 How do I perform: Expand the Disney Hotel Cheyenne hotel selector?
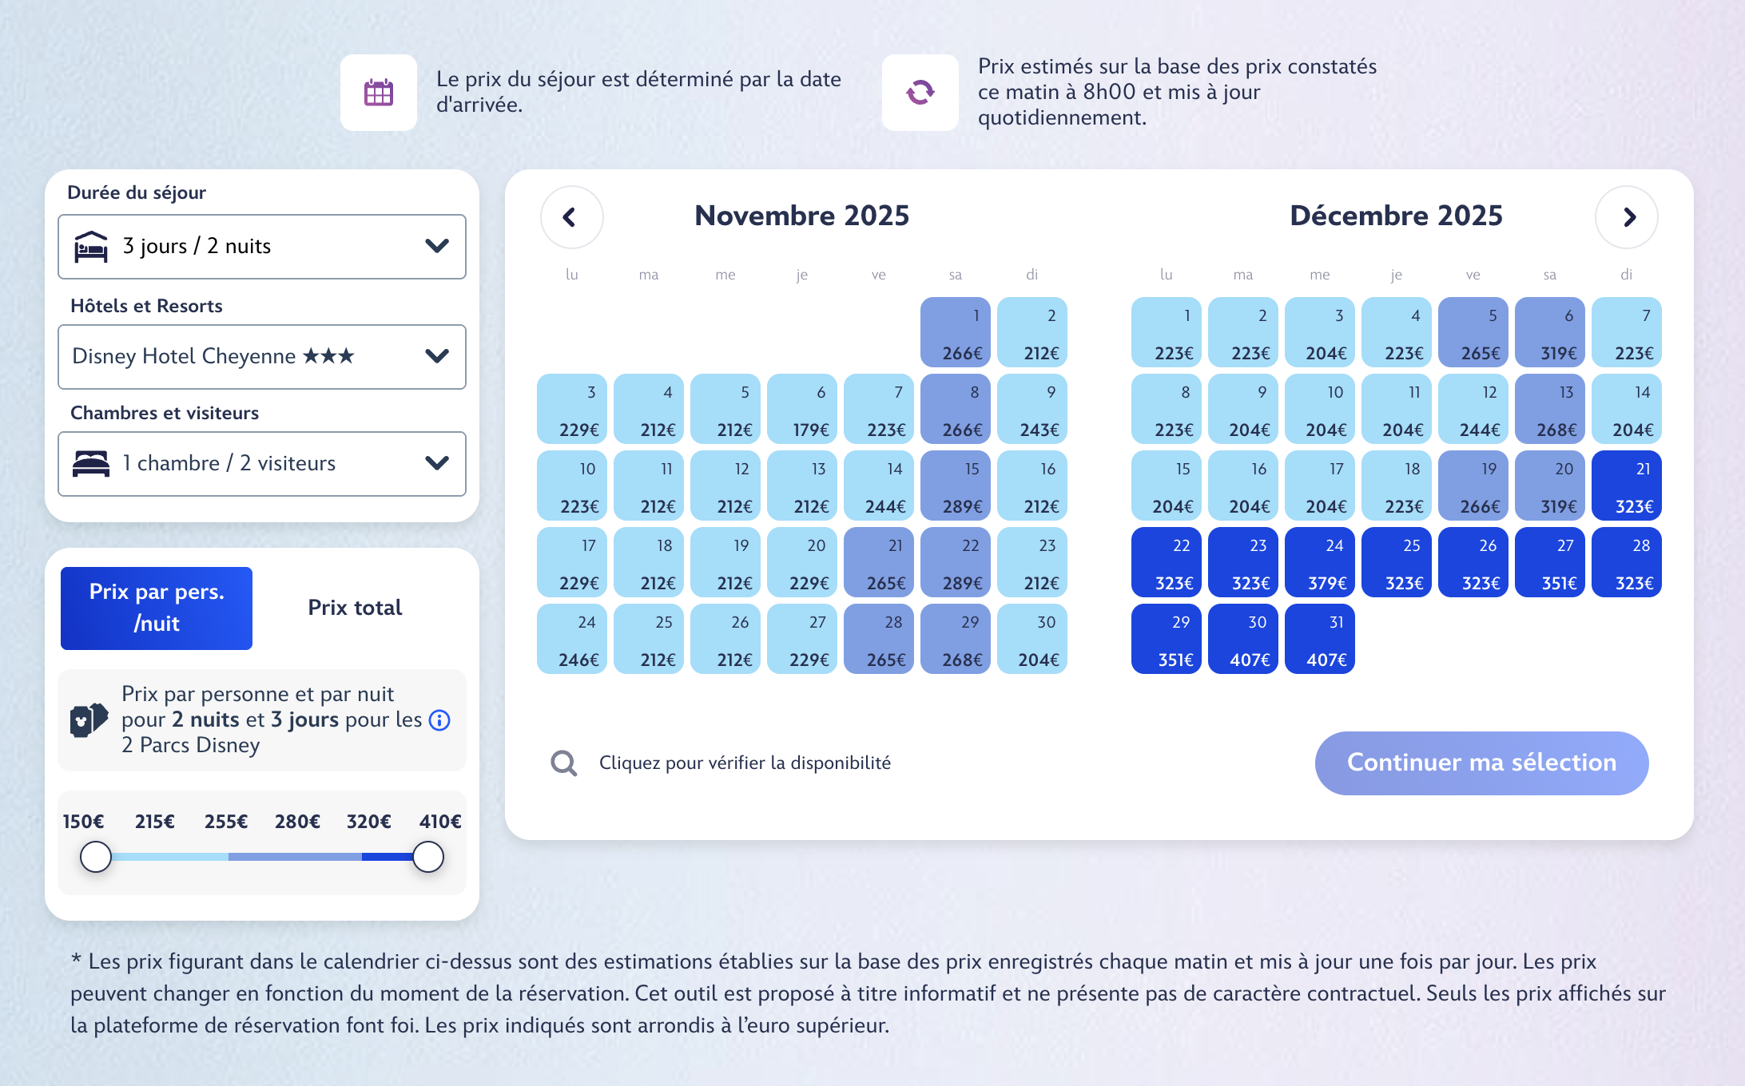pos(262,357)
